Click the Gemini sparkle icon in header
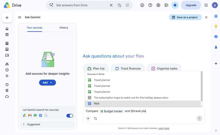 [175, 5]
